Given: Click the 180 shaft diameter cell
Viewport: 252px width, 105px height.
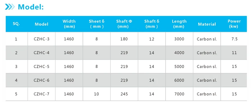Looking at the screenshot, I should tap(124, 39).
